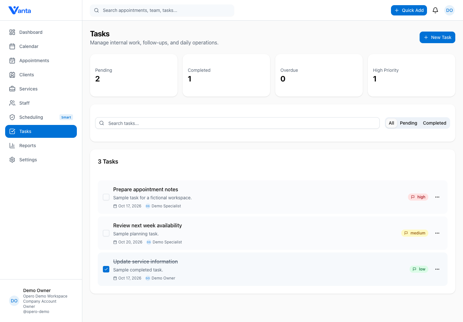Image resolution: width=463 pixels, height=322 pixels.
Task: Open the medium priority badge
Action: pyautogui.click(x=415, y=233)
